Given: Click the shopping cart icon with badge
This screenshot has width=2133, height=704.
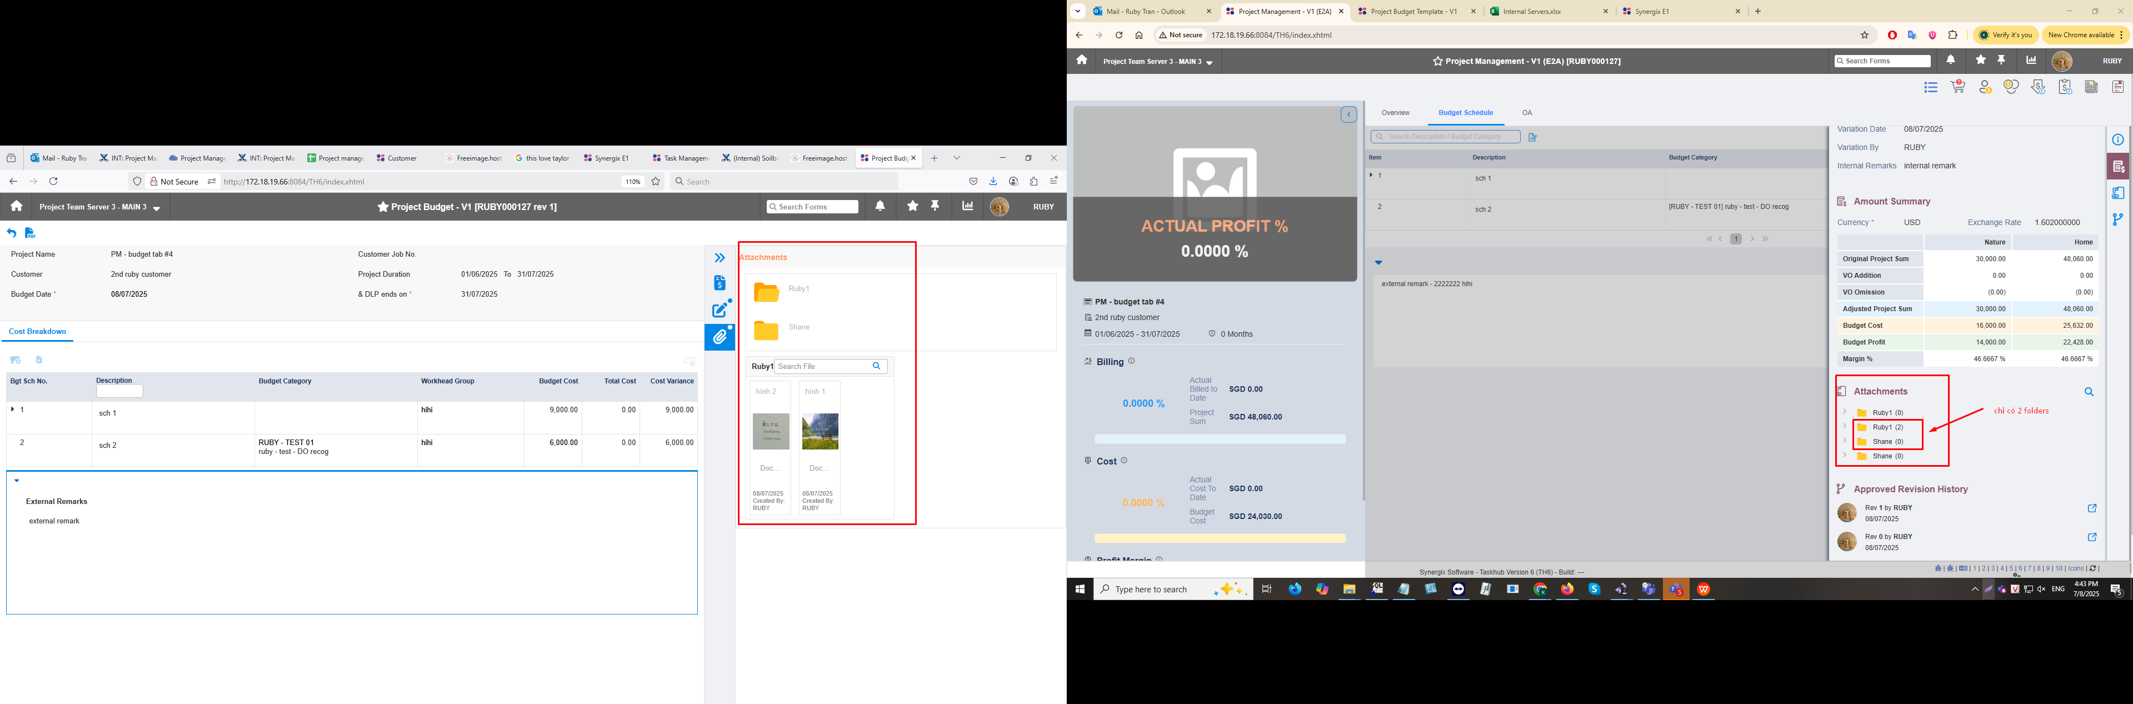Looking at the screenshot, I should click(1957, 87).
